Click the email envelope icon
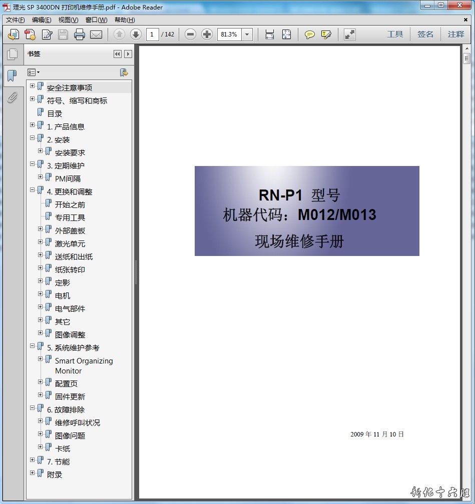Viewport: 475px width, 504px height. click(x=96, y=34)
